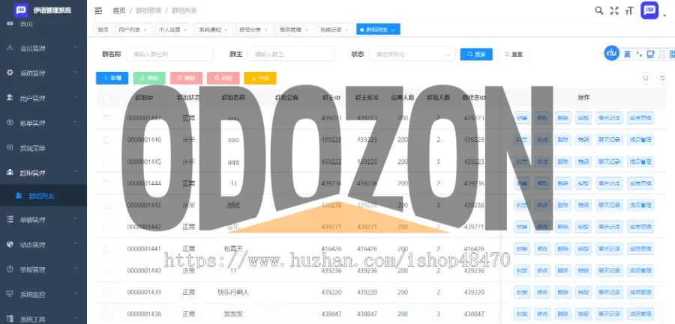
Task: Expand the 系统工具 sidebar menu chevron
Action: pos(75,319)
